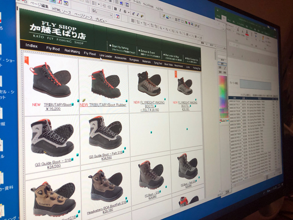Open the BODY tag dropdown
This screenshot has height=220, width=293.
213,45
